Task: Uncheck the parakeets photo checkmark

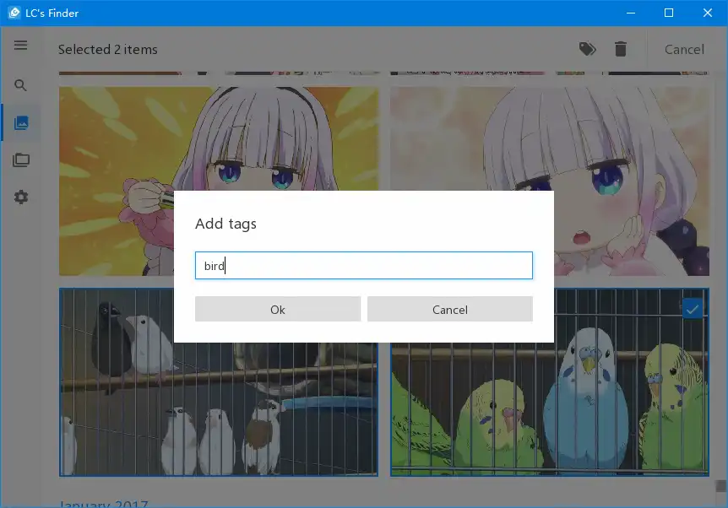Action: 693,309
